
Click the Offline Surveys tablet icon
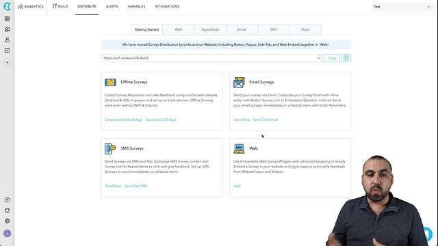(110, 82)
